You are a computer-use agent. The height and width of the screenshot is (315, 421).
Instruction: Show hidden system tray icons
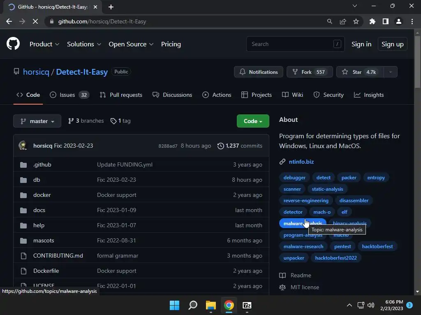click(x=349, y=305)
